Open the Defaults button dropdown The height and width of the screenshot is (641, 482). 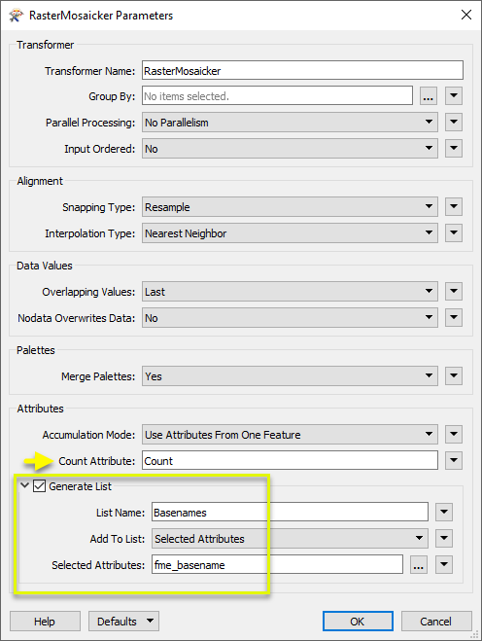pyautogui.click(x=123, y=622)
